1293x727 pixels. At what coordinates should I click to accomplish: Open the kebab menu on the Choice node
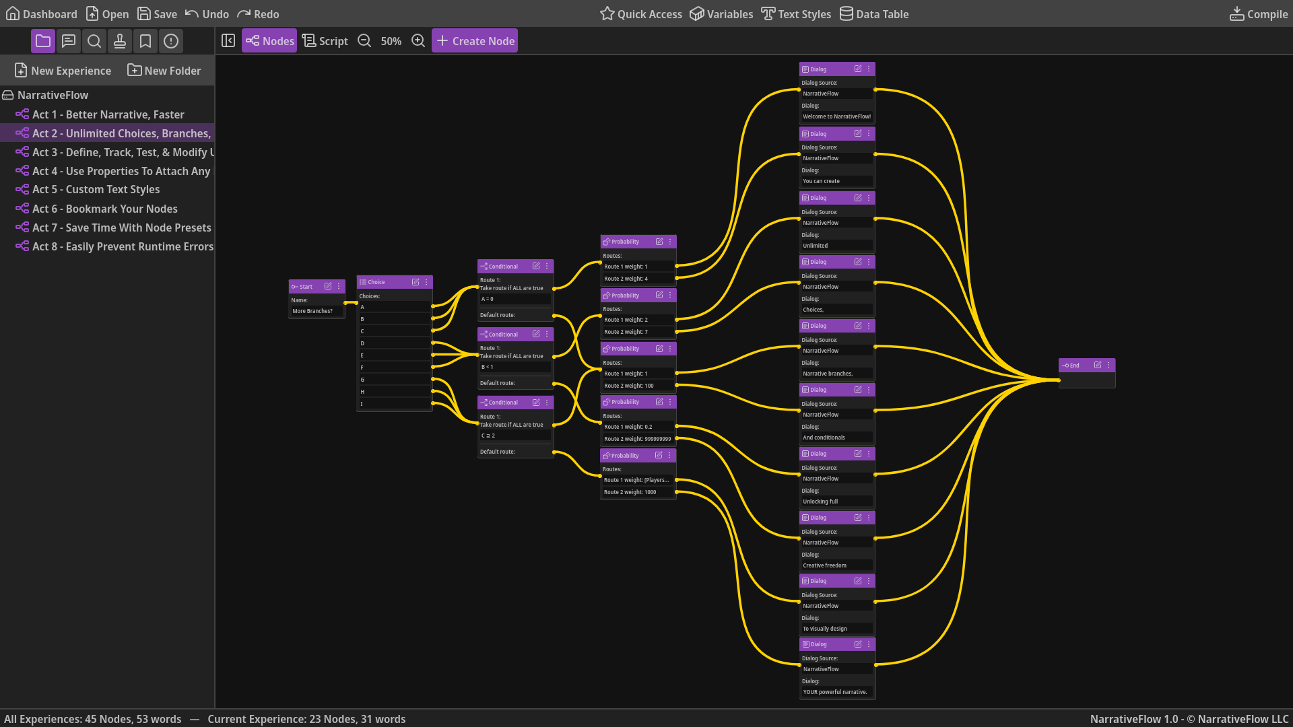pyautogui.click(x=425, y=282)
